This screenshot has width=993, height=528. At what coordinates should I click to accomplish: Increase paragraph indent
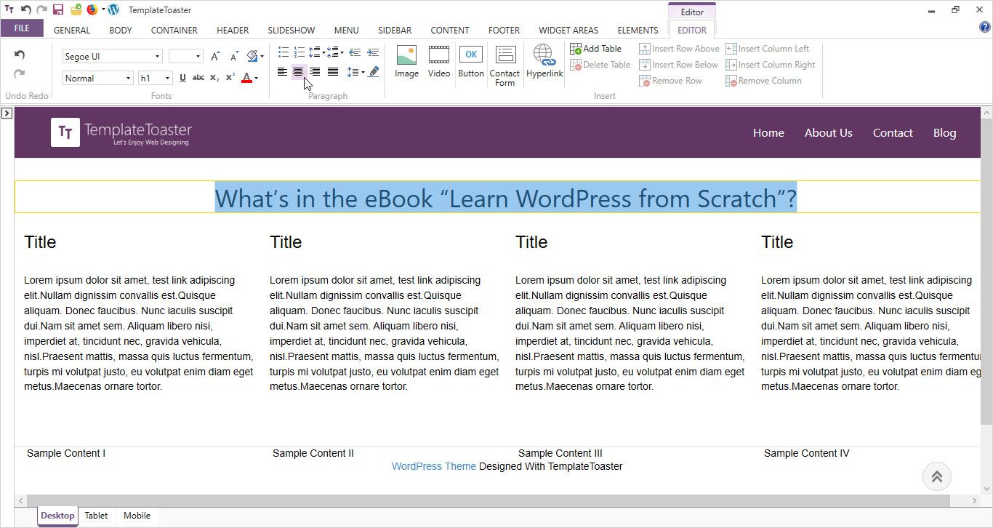(x=373, y=53)
